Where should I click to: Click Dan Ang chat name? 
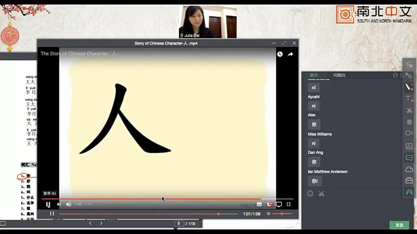(x=315, y=152)
